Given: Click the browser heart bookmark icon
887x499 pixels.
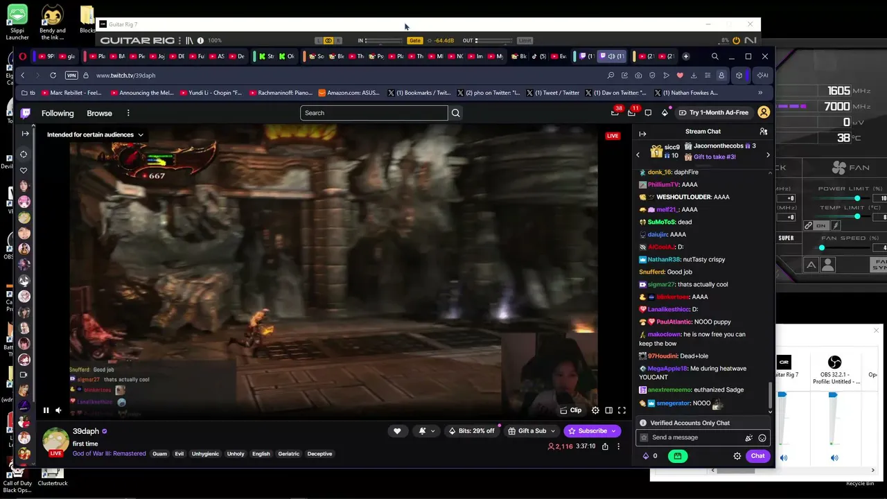Looking at the screenshot, I should tap(680, 76).
